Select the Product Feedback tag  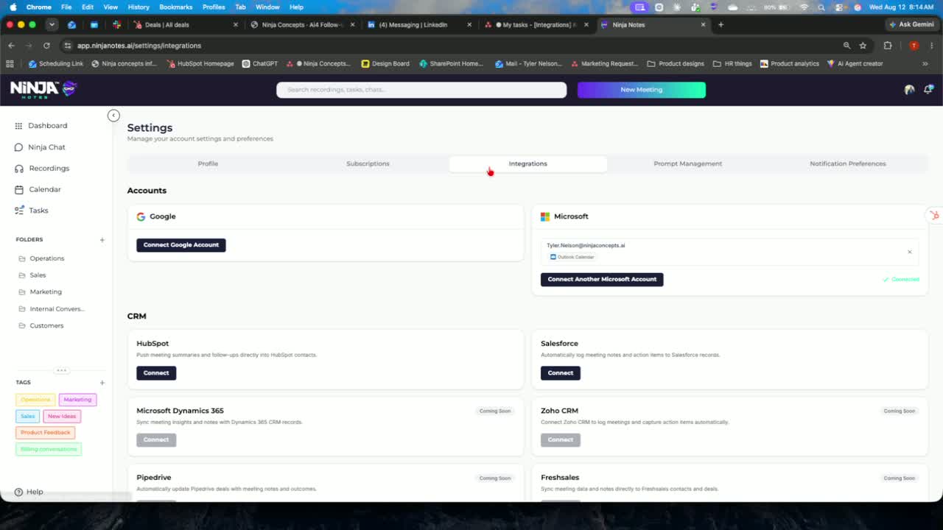(x=46, y=433)
